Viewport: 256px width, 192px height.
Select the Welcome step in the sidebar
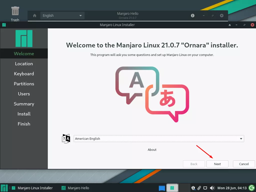click(x=24, y=53)
